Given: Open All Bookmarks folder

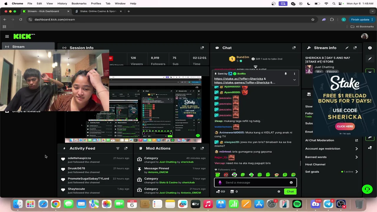Looking at the screenshot, I should 362,26.
